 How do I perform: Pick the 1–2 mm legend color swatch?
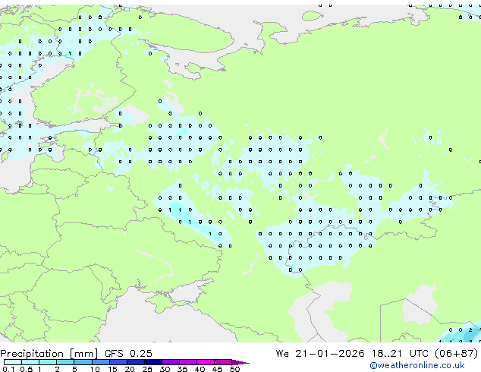(x=48, y=362)
